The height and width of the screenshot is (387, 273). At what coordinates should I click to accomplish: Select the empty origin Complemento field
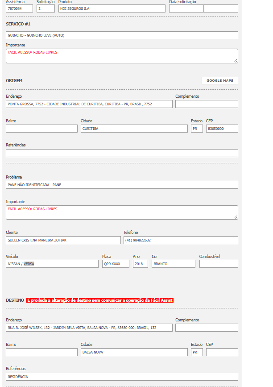click(x=207, y=104)
